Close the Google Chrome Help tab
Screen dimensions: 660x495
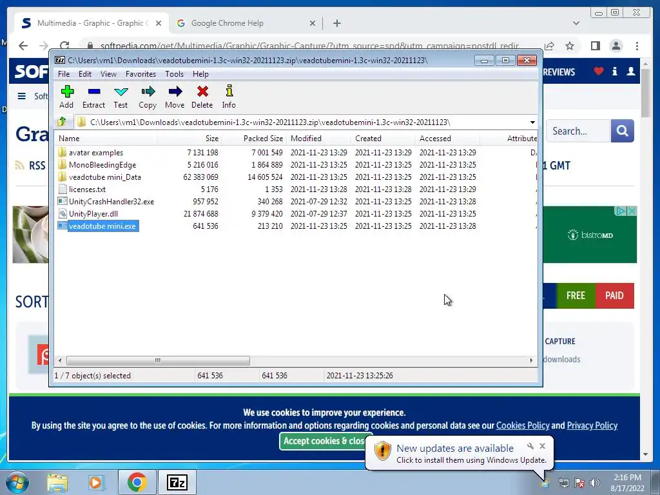coord(313,23)
